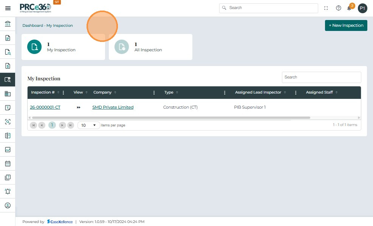Open the chart report sidebar icon
This screenshot has width=373, height=226.
(8, 149)
